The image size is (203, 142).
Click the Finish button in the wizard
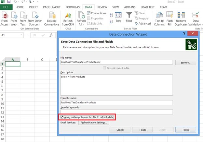pyautogui.click(x=186, y=130)
